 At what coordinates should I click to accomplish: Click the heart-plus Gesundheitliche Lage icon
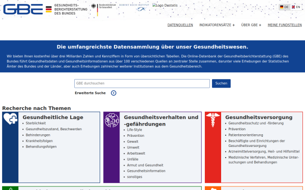[10, 119]
